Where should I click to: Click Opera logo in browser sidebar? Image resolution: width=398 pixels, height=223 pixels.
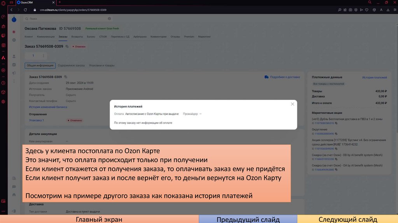coord(3,3)
